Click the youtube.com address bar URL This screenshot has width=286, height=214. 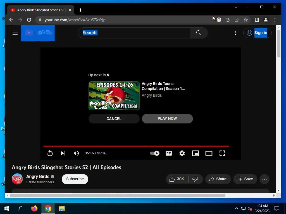tap(75, 20)
